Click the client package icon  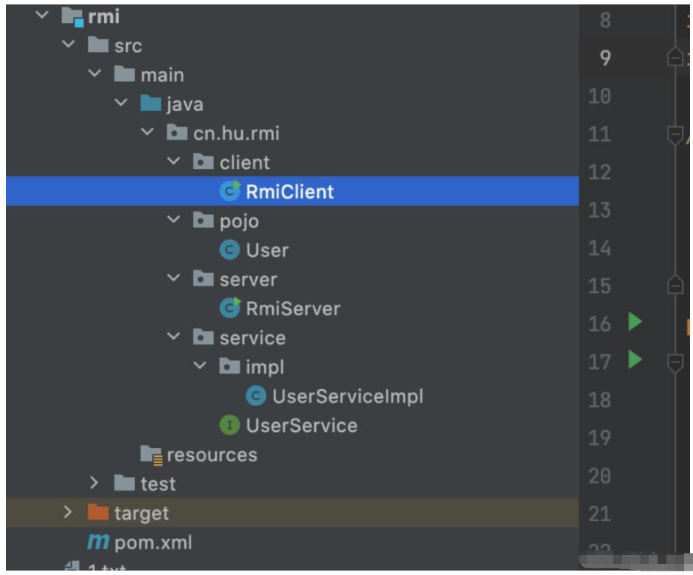click(x=203, y=162)
